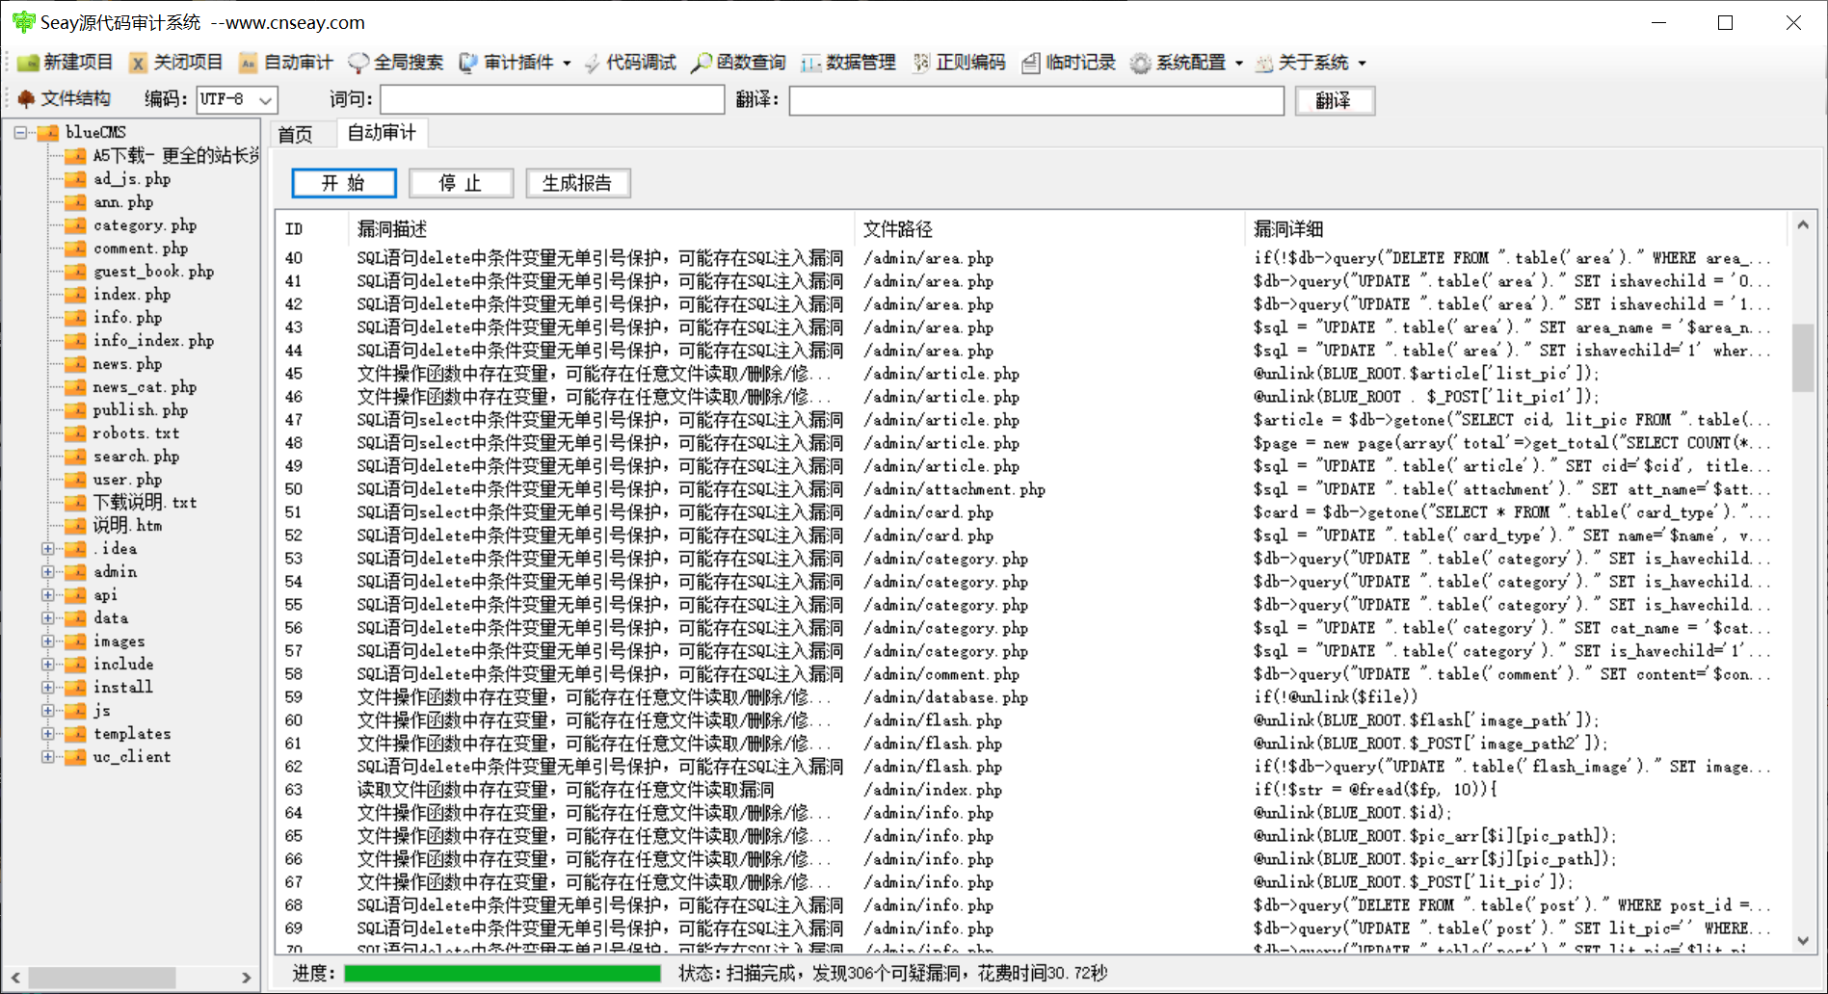Viewport: 1828px width, 994px height.
Task: Select result row ID 45 in the list
Action: [x=1031, y=374]
